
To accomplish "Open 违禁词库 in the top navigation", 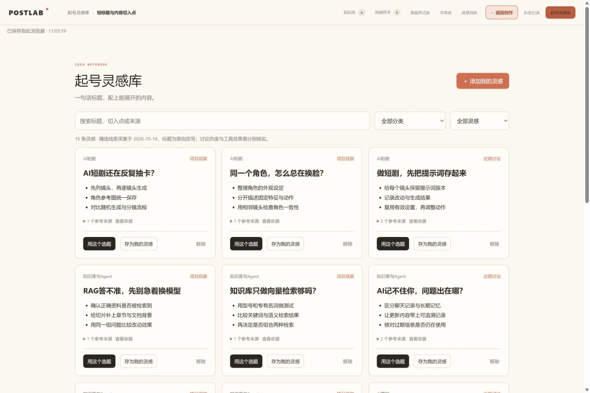I will tap(469, 13).
